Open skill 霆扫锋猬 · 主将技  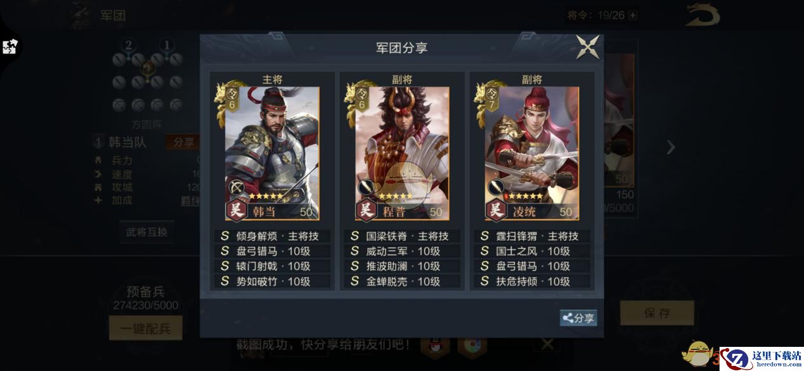coord(532,236)
